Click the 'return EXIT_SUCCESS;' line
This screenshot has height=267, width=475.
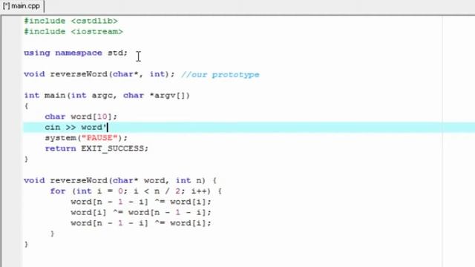(x=96, y=148)
